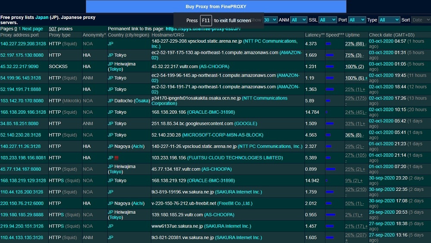Open proxy 140.227.229.208:3128

pos(23,44)
